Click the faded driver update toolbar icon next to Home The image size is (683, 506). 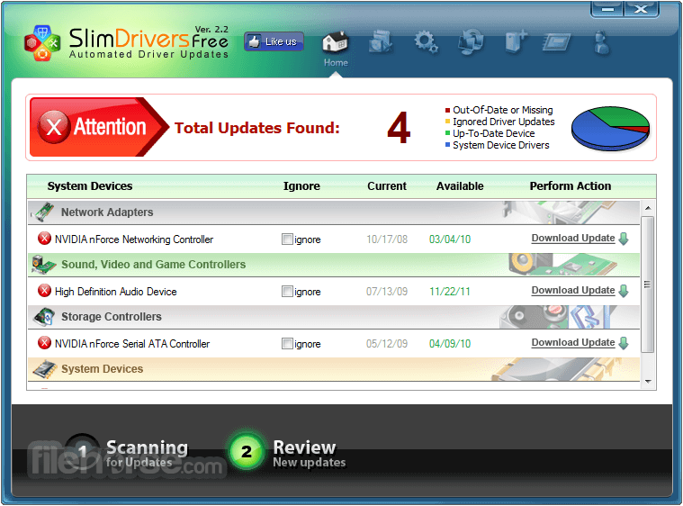[x=381, y=42]
